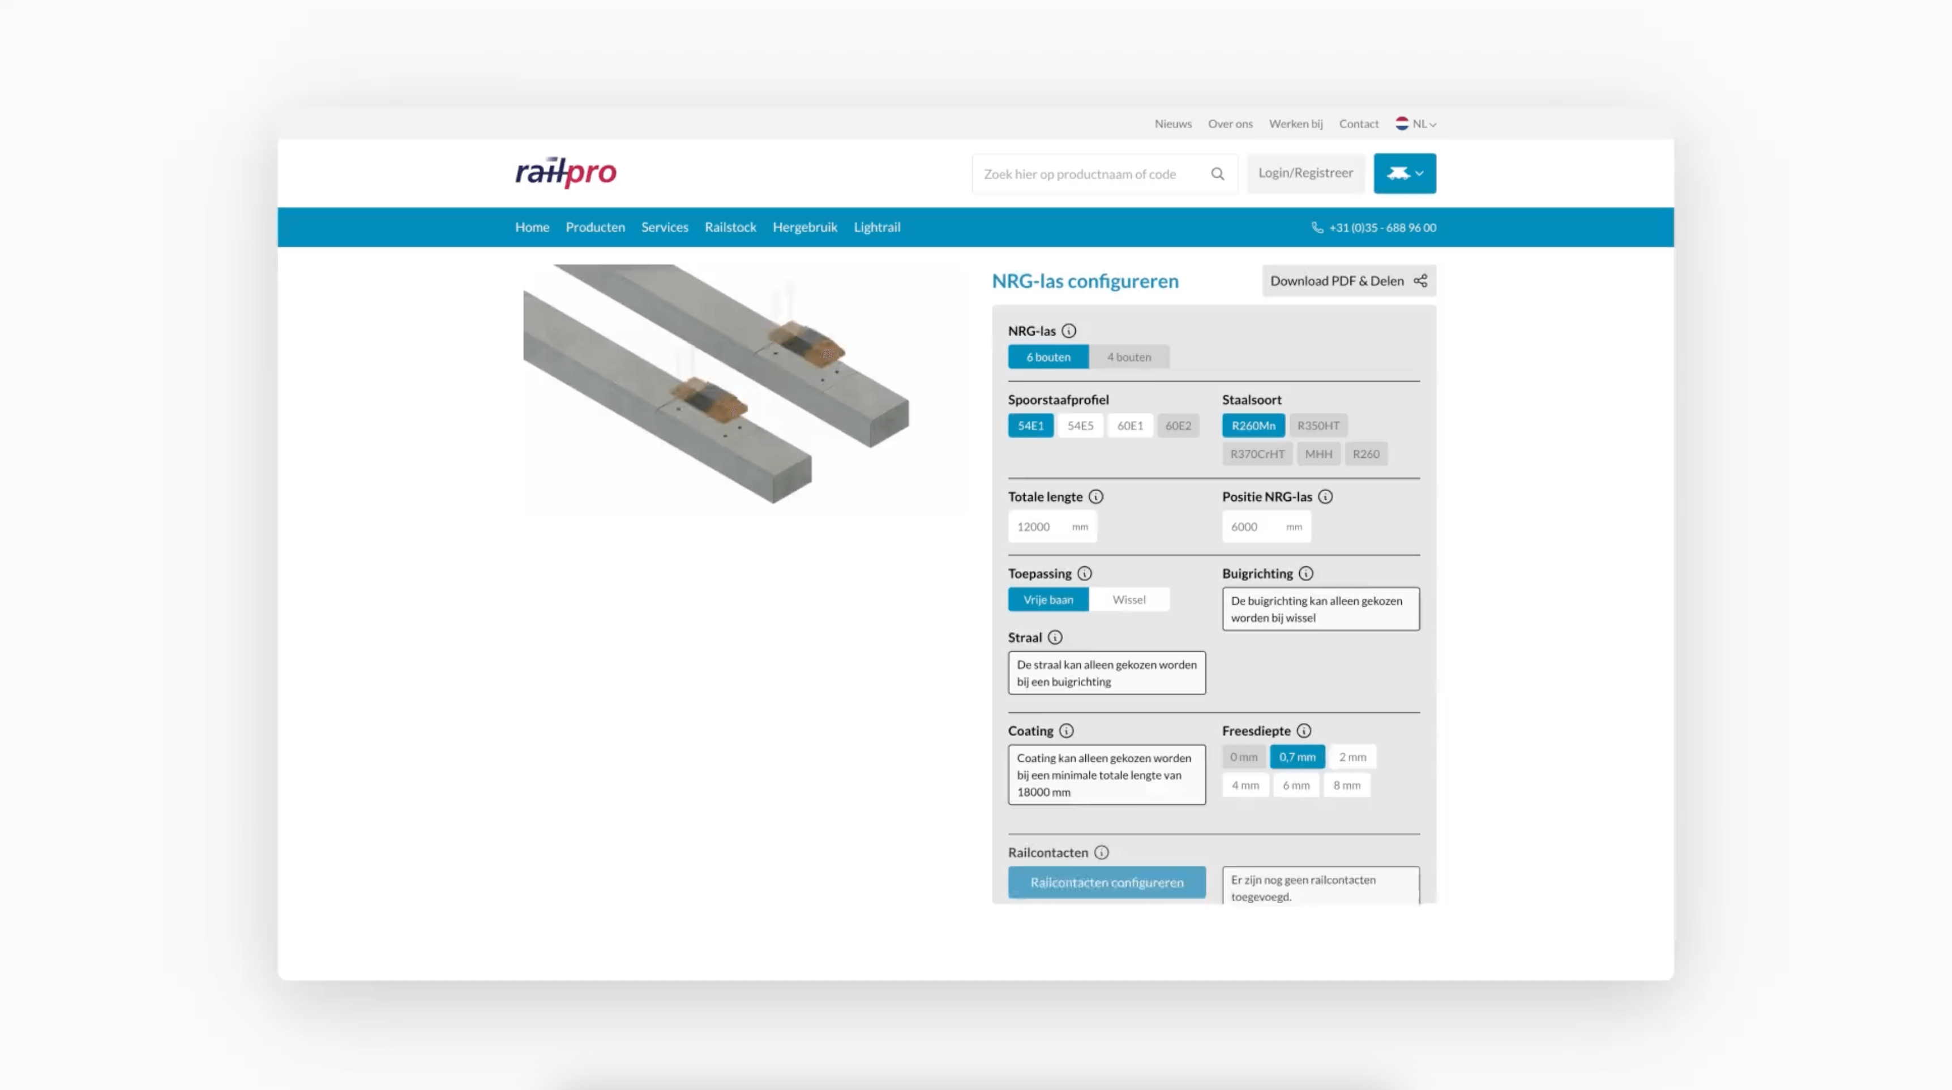Click the Positie NRG-las info icon
This screenshot has height=1090, width=1952.
[x=1325, y=497]
